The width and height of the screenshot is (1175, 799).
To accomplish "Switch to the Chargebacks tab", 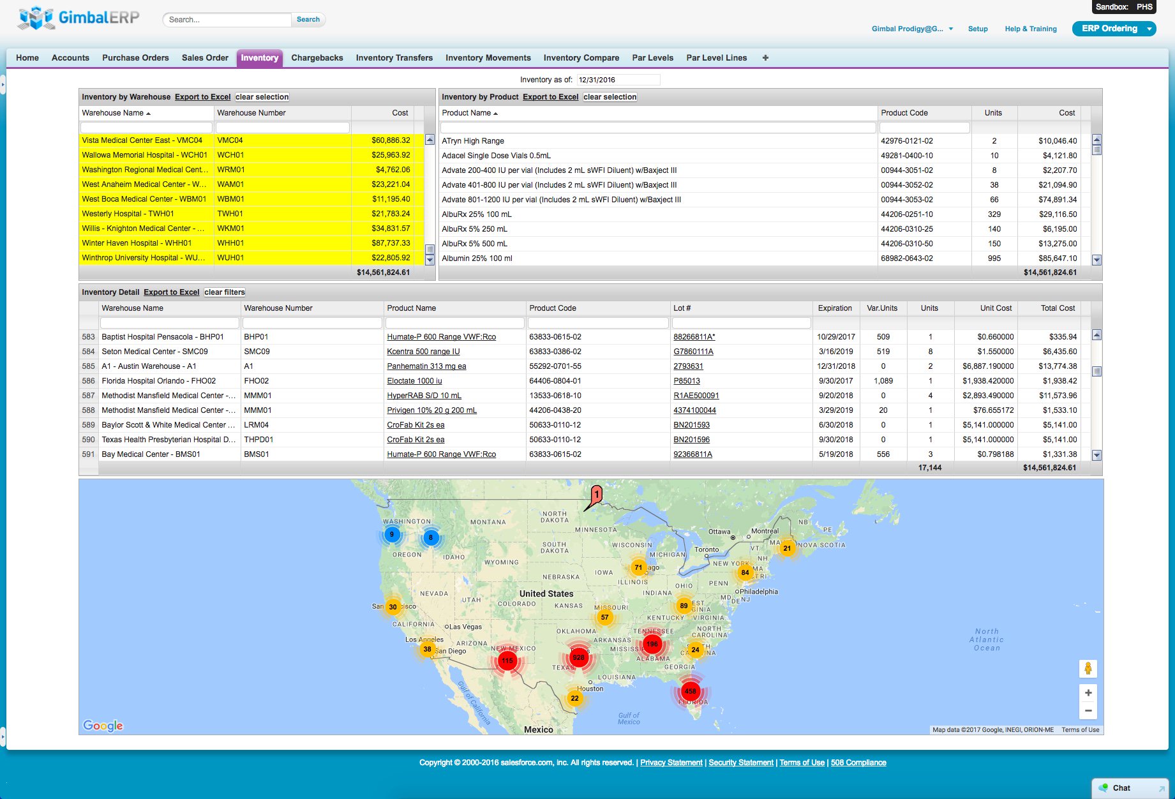I will 317,58.
